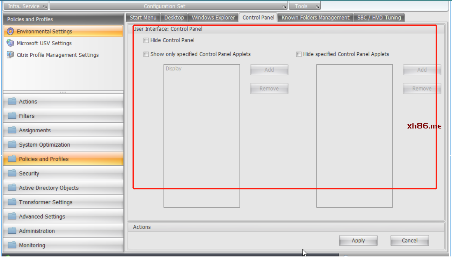Check Hide specified Control Panel Applets
Viewport: 452px width, 257px height.
(299, 54)
